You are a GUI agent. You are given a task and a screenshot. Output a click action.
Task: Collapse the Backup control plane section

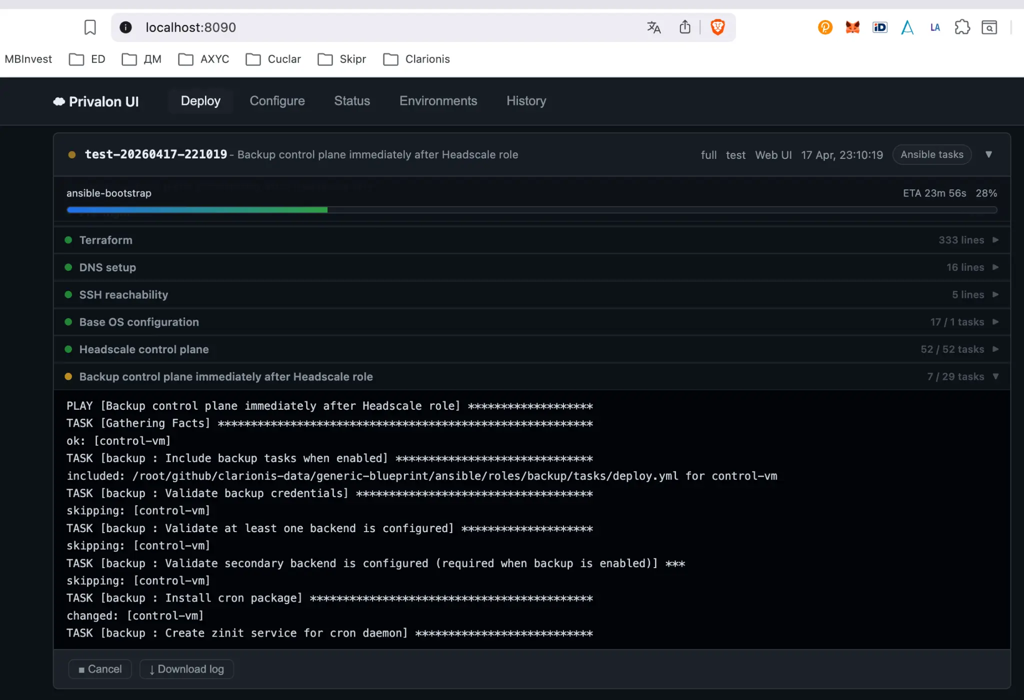pos(995,376)
